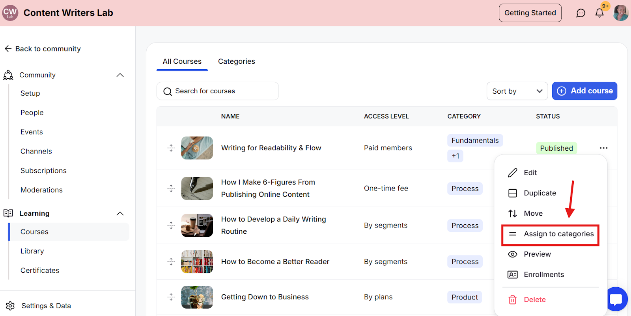Click the Content Writers Lab logo
631x316 pixels.
click(10, 13)
